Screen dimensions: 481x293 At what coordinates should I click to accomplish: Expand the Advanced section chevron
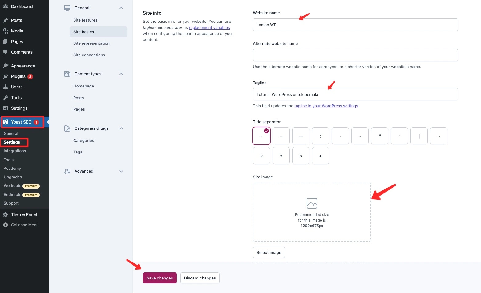[x=121, y=171]
